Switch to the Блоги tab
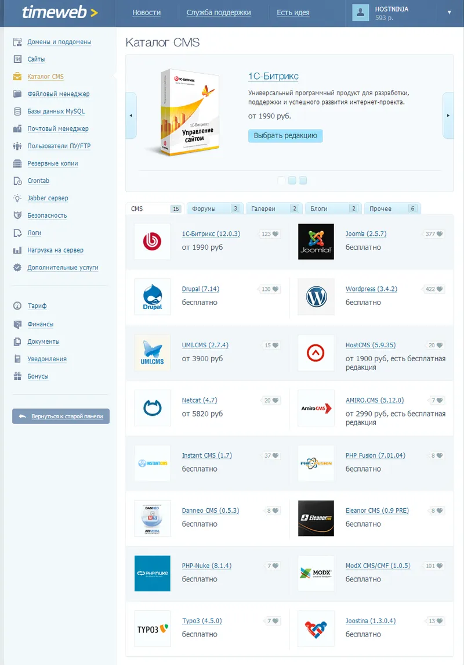Screen dimensions: 464x665 point(333,209)
